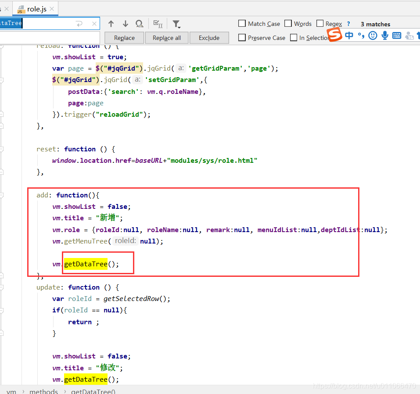
Task: Enable the Preserve Case checkbox
Action: click(x=242, y=37)
